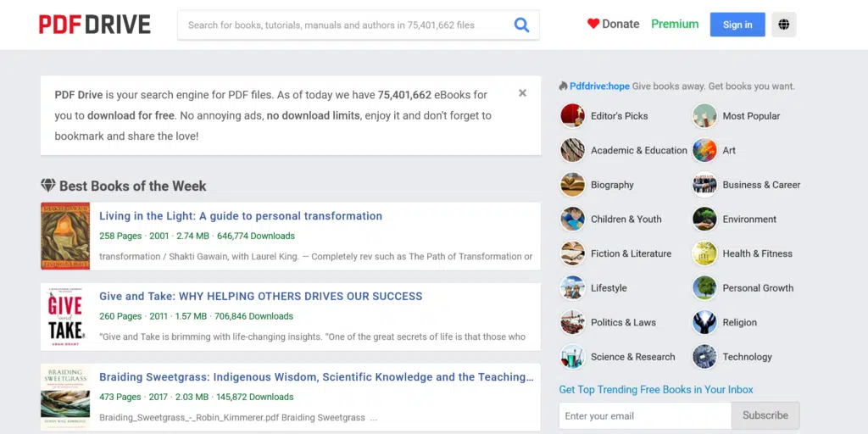Focus the Enter your email field
The height and width of the screenshot is (434, 868).
645,415
